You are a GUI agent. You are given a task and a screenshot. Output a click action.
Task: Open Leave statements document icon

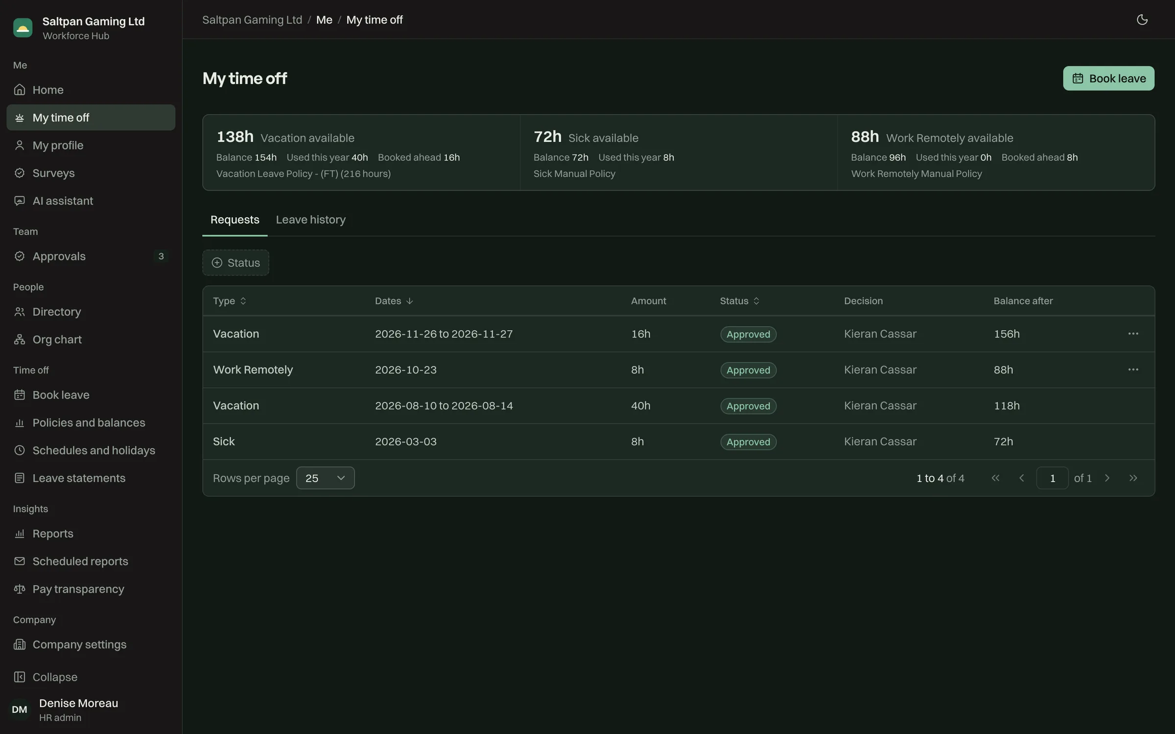(20, 478)
